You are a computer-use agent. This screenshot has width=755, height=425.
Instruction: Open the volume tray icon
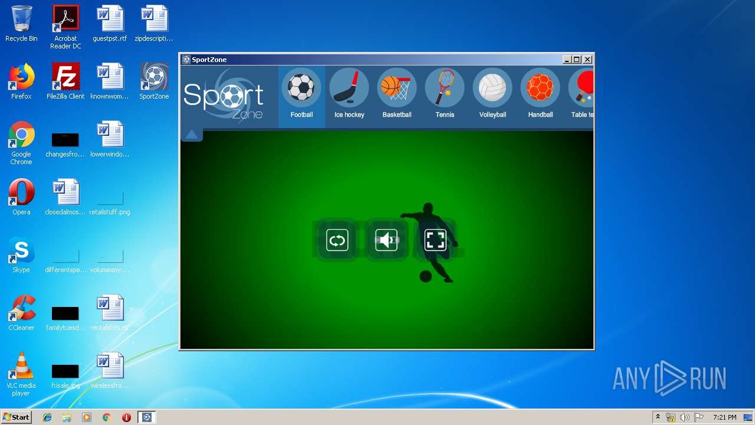tap(685, 417)
